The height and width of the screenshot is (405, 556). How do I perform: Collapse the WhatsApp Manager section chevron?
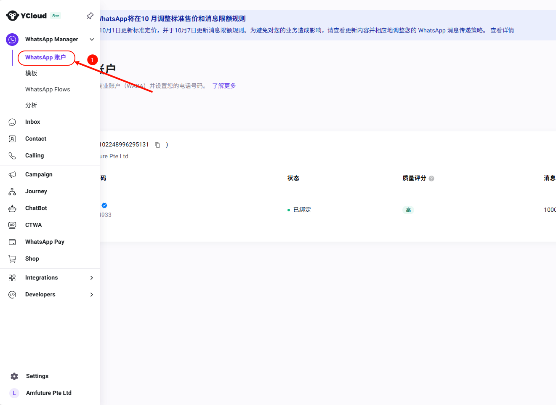pos(92,40)
